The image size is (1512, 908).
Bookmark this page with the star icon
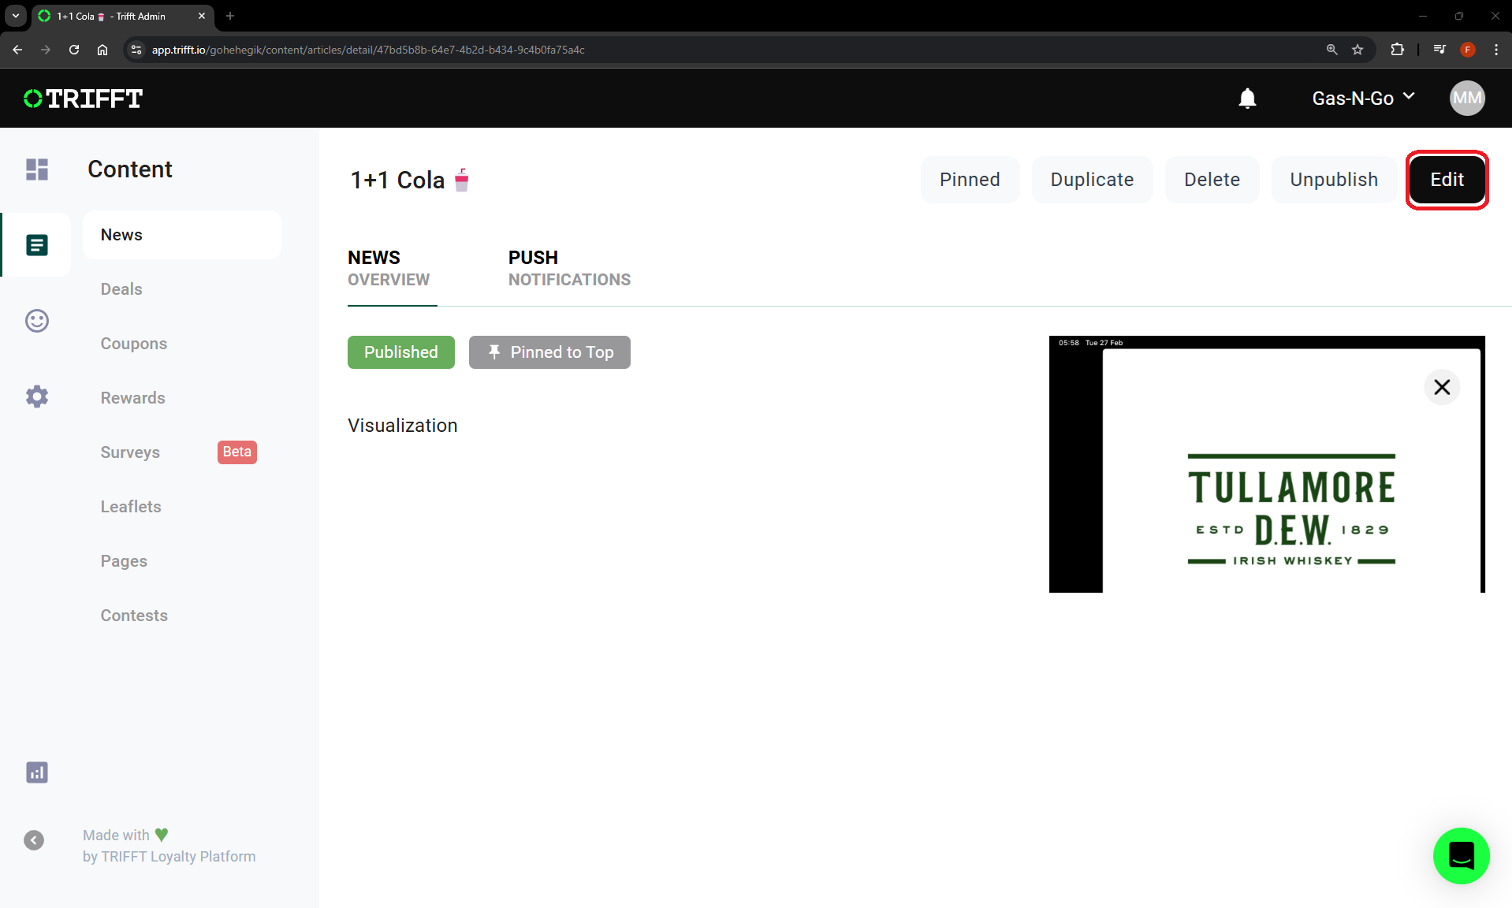coord(1357,50)
